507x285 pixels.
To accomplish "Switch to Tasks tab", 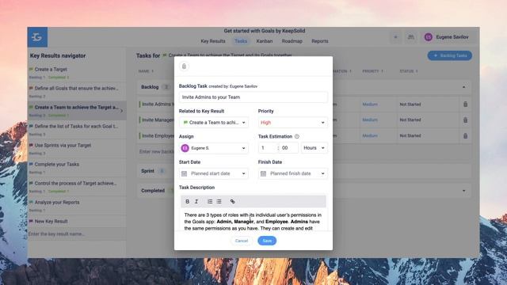I will coord(241,41).
